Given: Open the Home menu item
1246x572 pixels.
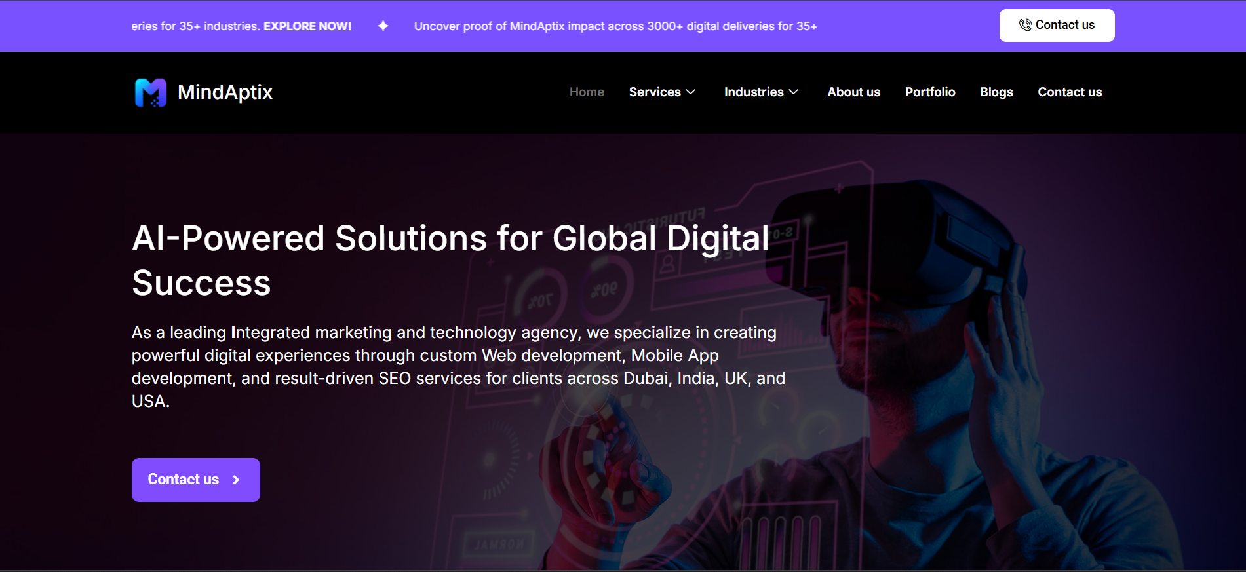Looking at the screenshot, I should (x=587, y=92).
